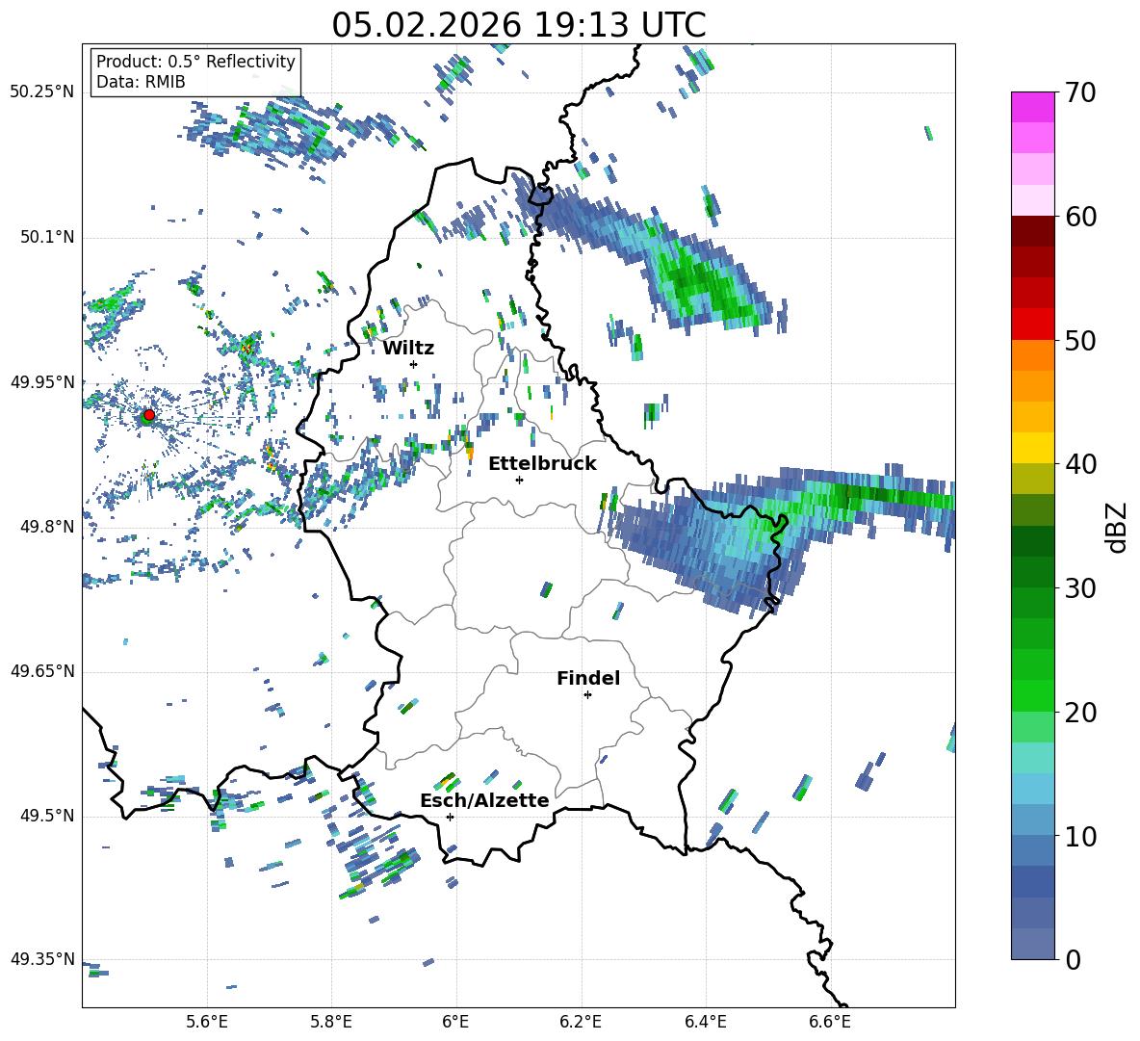1140x1041 pixels.
Task: Click the 6.2°E longitude label
Action: pos(581,1022)
